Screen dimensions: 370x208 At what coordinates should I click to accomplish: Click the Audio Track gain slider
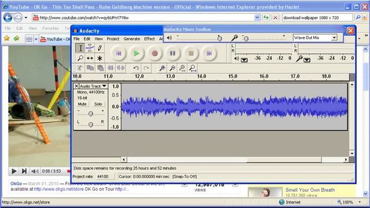tap(91, 114)
